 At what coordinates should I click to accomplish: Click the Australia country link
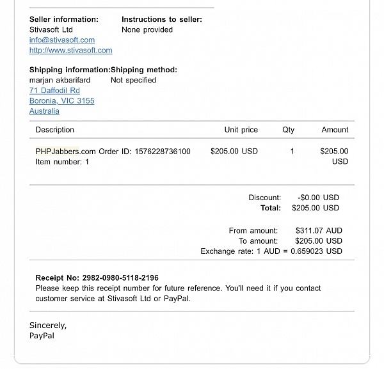click(44, 111)
